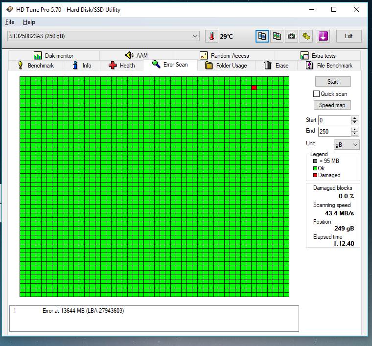Click the purple download arrow icon

(x=323, y=36)
